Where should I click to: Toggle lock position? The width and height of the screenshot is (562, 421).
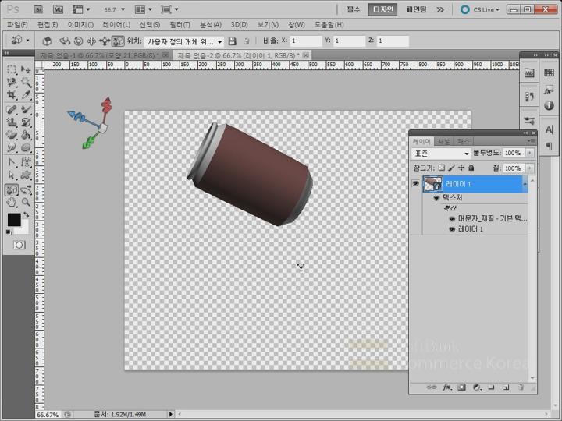[461, 168]
